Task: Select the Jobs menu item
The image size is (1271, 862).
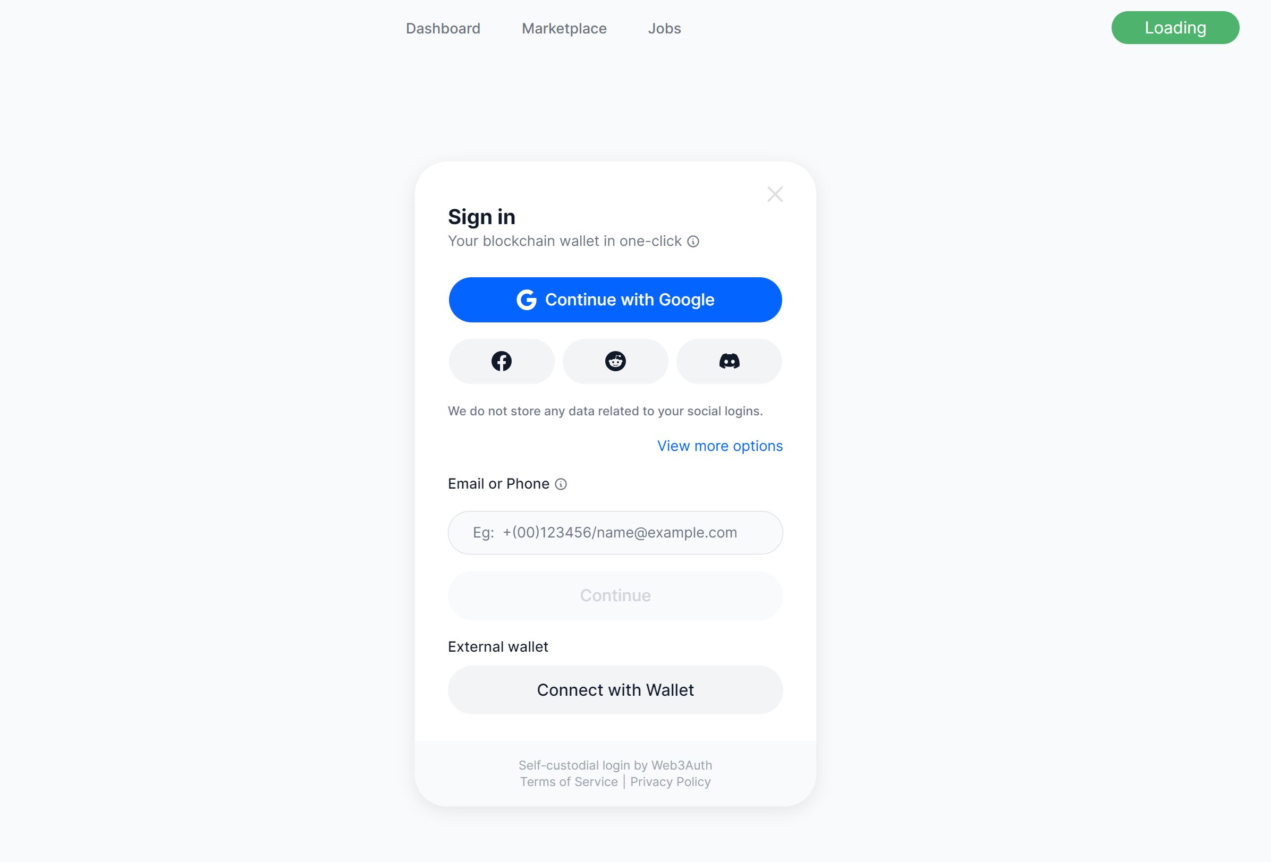Action: (665, 28)
